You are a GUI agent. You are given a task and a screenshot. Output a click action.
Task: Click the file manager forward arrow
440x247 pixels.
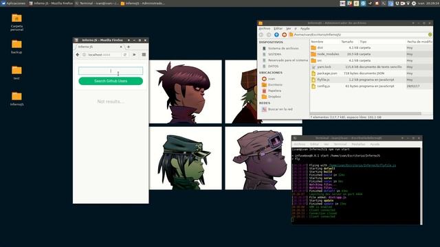click(269, 35)
